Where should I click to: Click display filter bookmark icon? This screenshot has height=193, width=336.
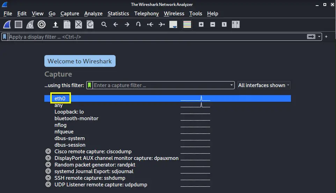pyautogui.click(x=5, y=37)
